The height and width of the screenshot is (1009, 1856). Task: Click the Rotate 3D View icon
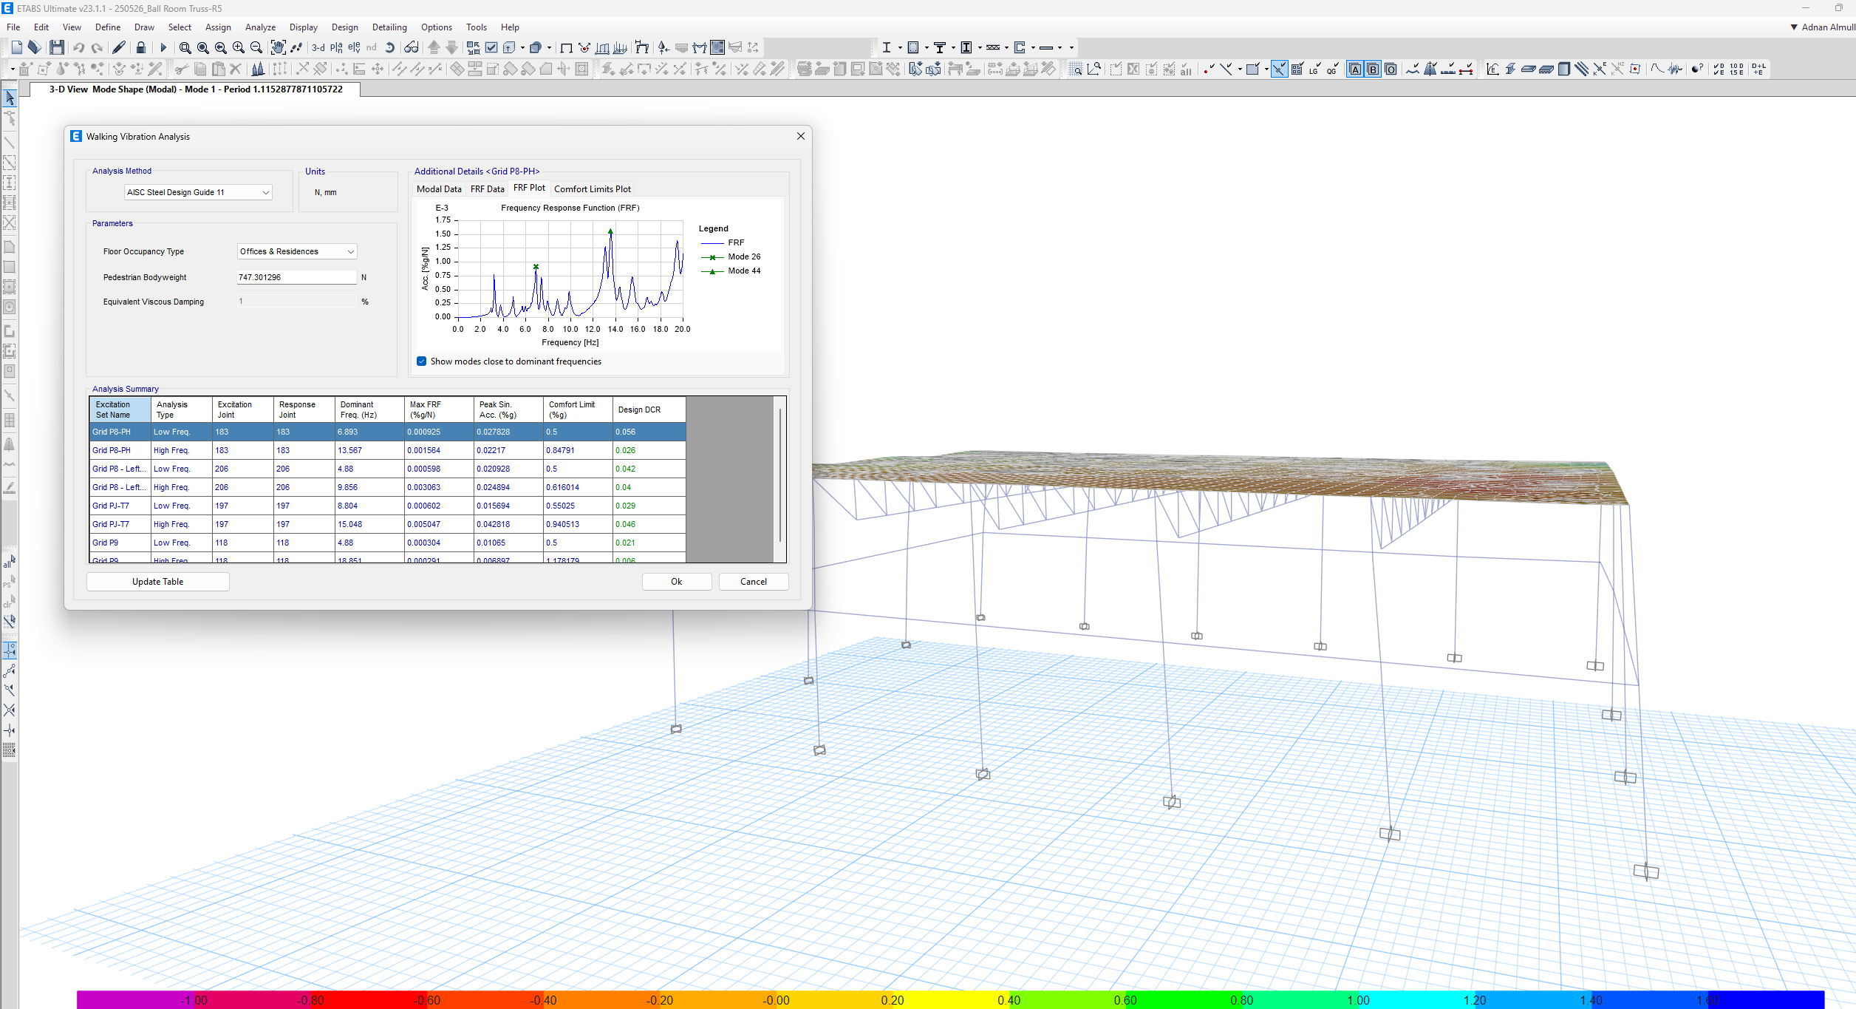[390, 47]
